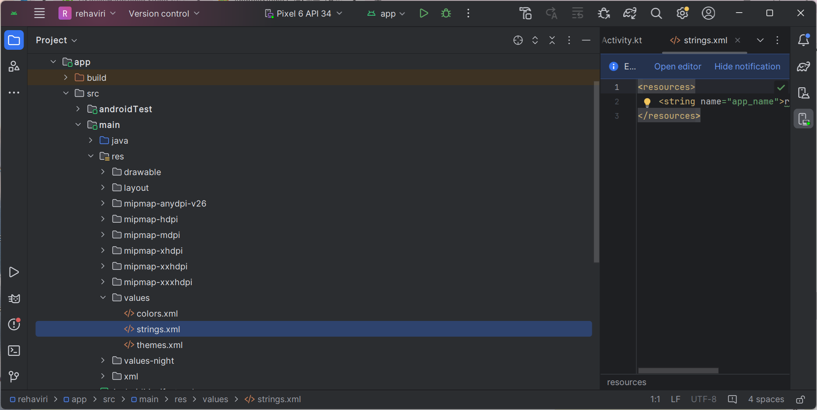Collapse the values folder
Screen dimensions: 817x410
[103, 297]
